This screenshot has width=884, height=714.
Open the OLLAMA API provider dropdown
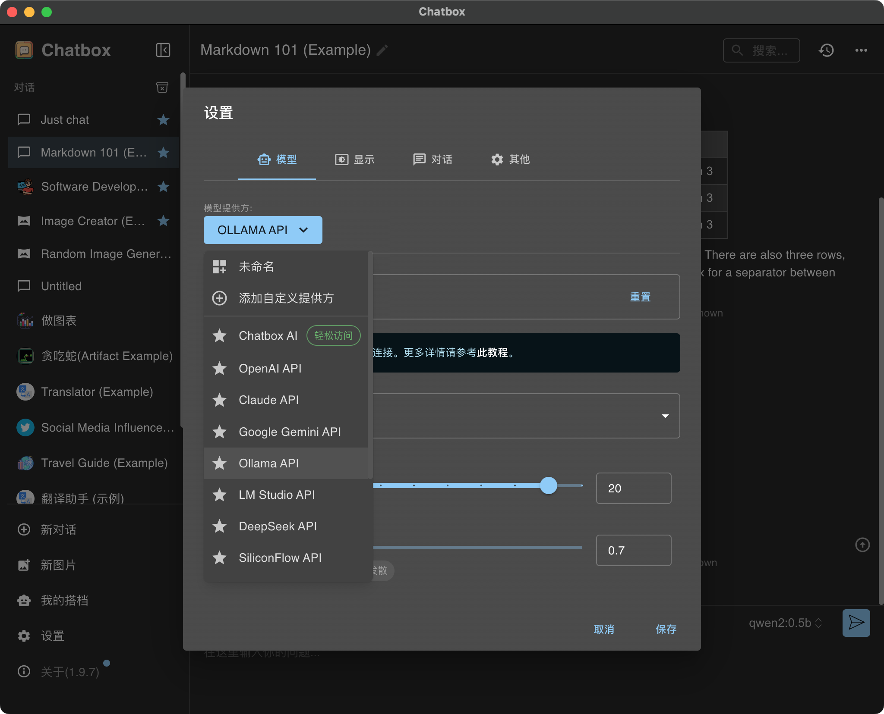point(263,230)
